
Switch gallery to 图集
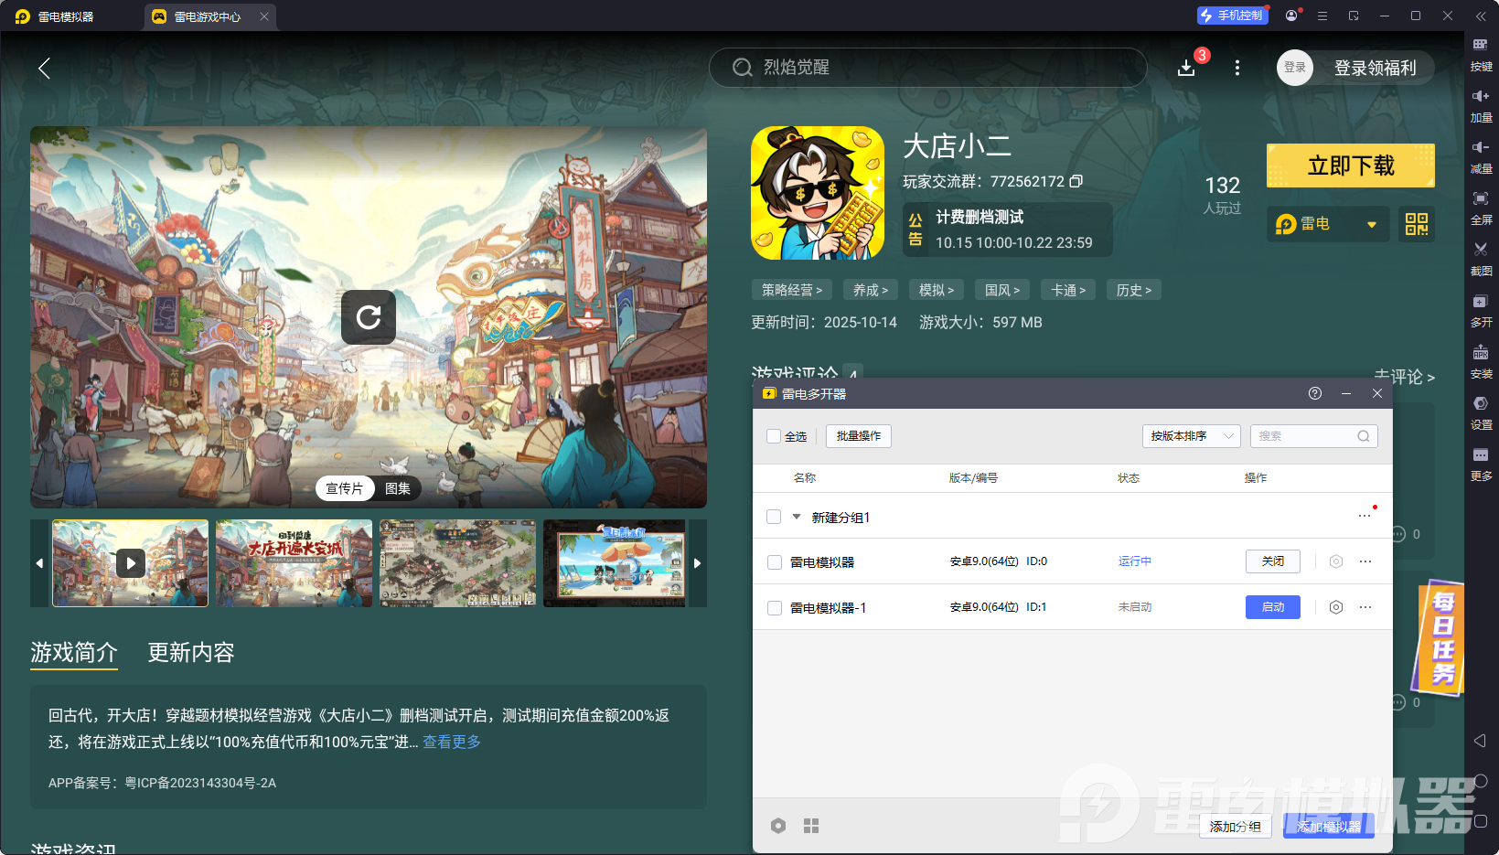398,488
